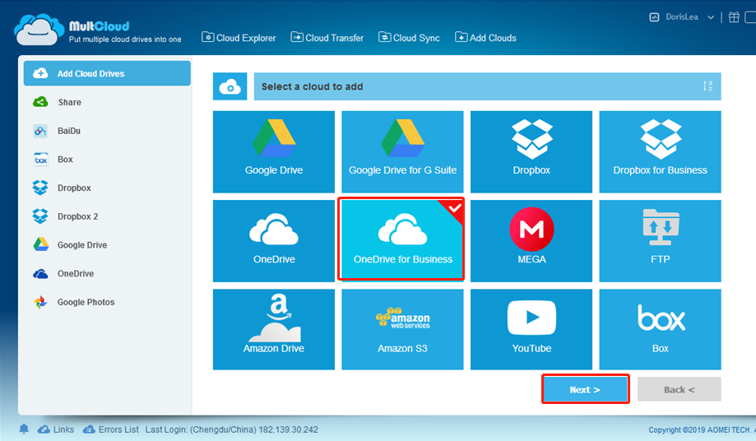The height and width of the screenshot is (441, 756).
Task: Select Dropbox for Business tile
Action: (660, 152)
